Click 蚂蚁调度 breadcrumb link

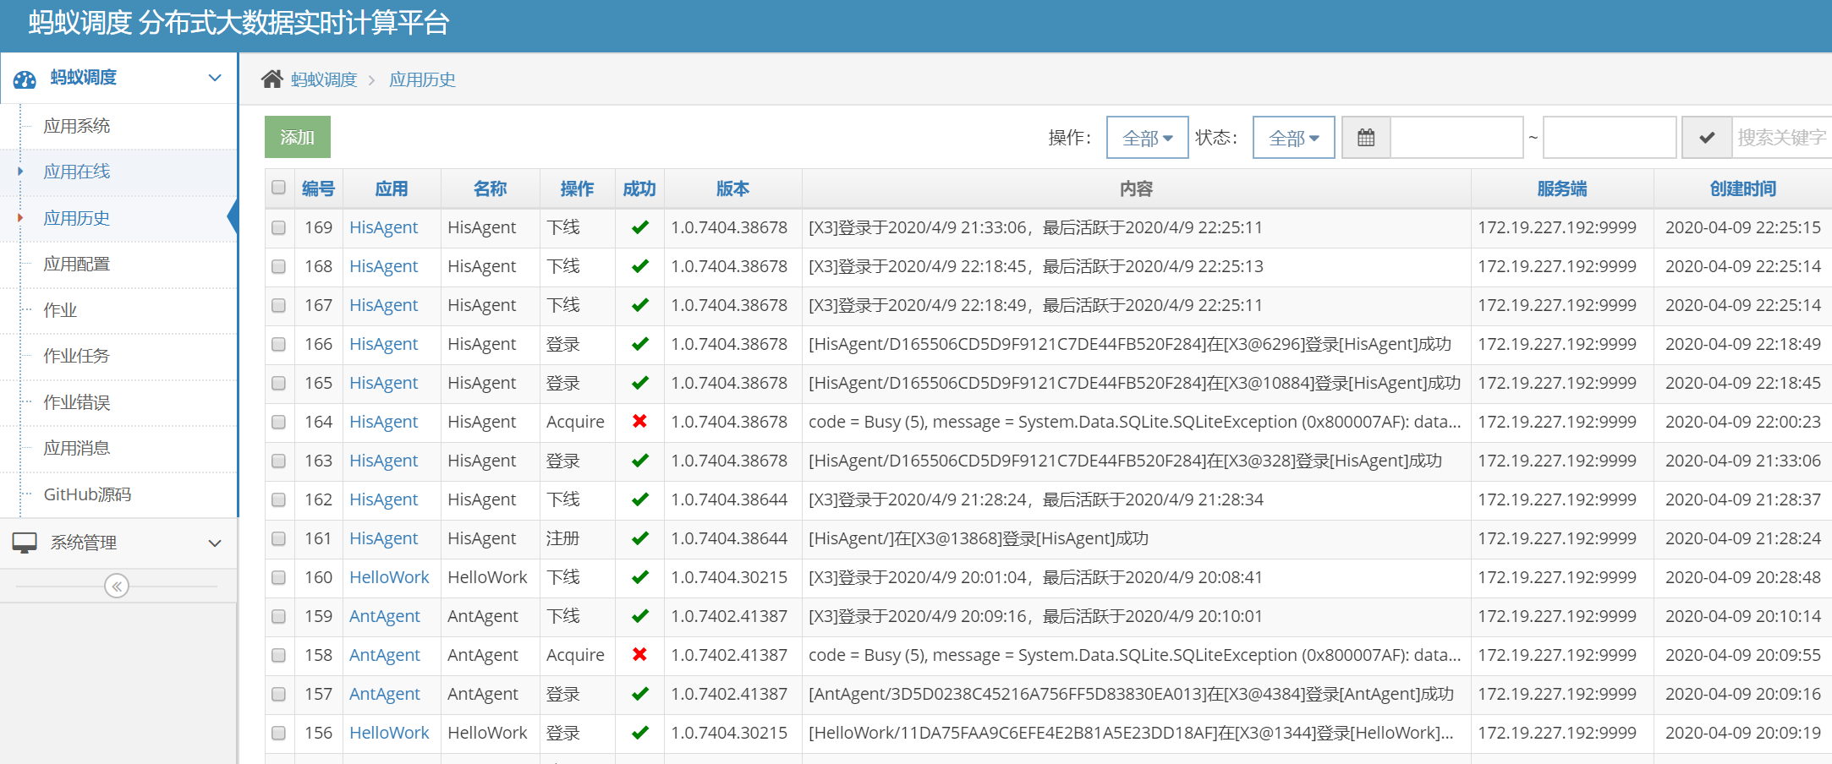pyautogui.click(x=324, y=79)
